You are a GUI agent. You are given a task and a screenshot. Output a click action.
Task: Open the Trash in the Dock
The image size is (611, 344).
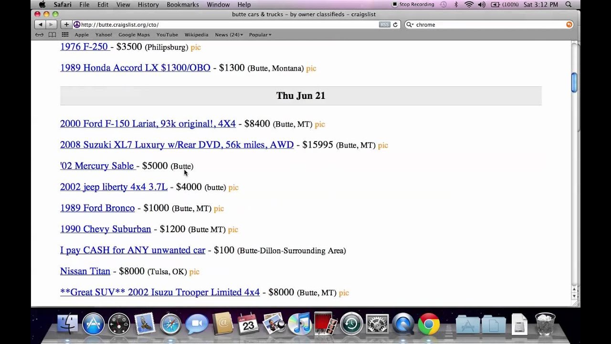(x=545, y=324)
